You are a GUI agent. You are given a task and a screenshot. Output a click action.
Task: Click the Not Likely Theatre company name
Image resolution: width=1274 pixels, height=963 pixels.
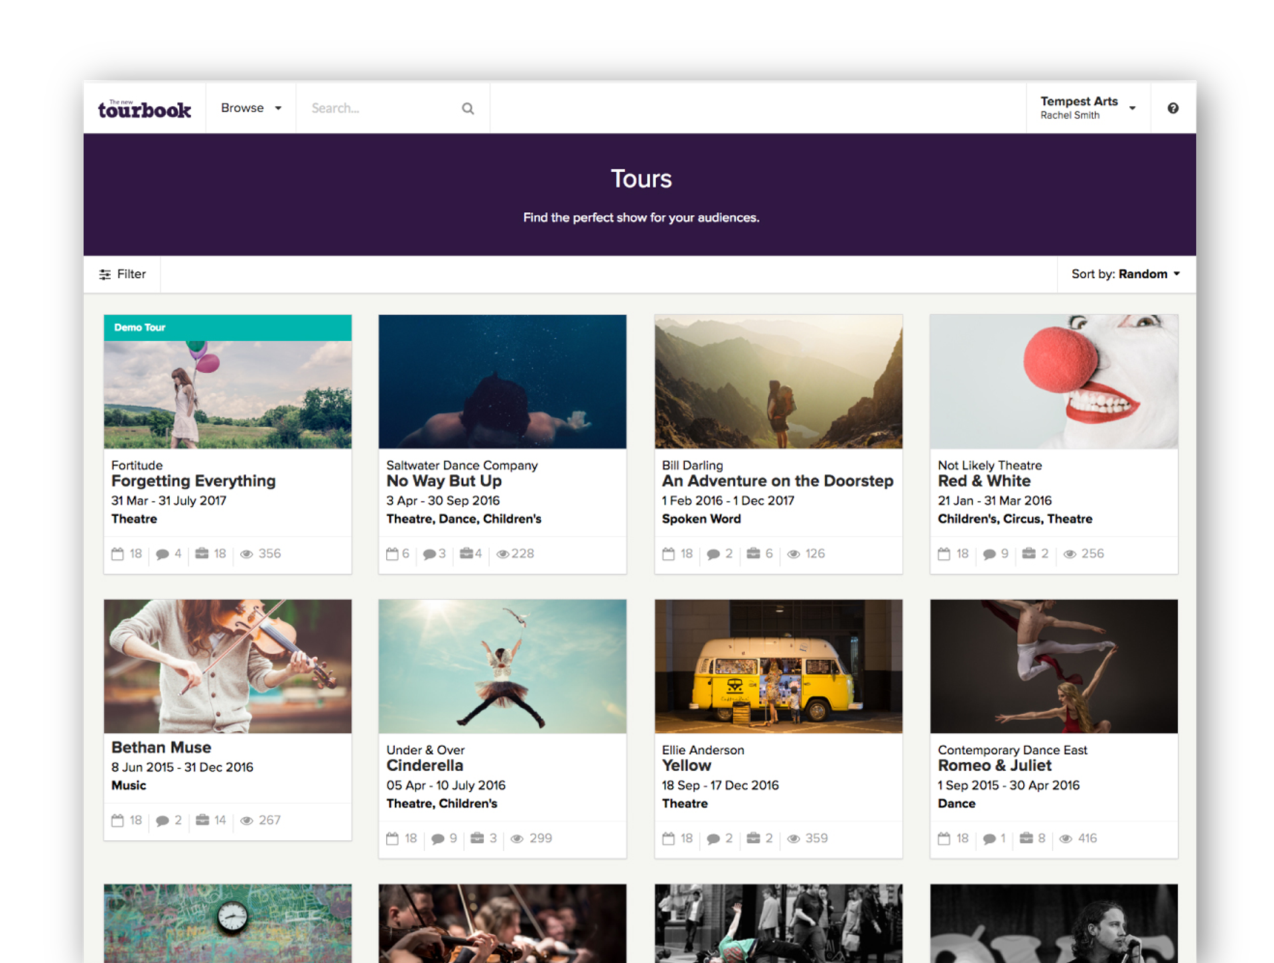(x=989, y=466)
